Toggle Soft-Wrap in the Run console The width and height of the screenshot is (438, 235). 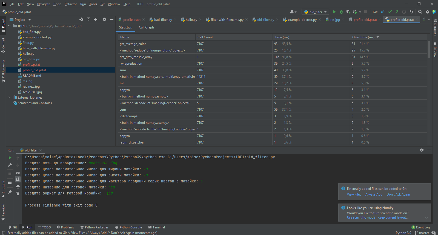click(x=18, y=172)
